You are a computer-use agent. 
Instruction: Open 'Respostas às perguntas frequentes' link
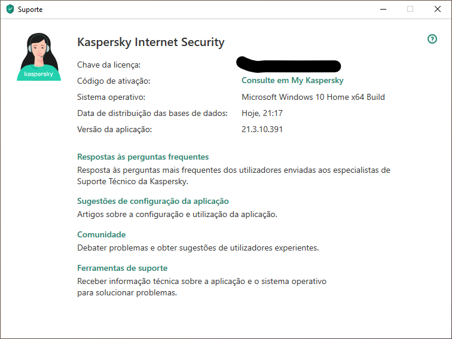tap(143, 157)
